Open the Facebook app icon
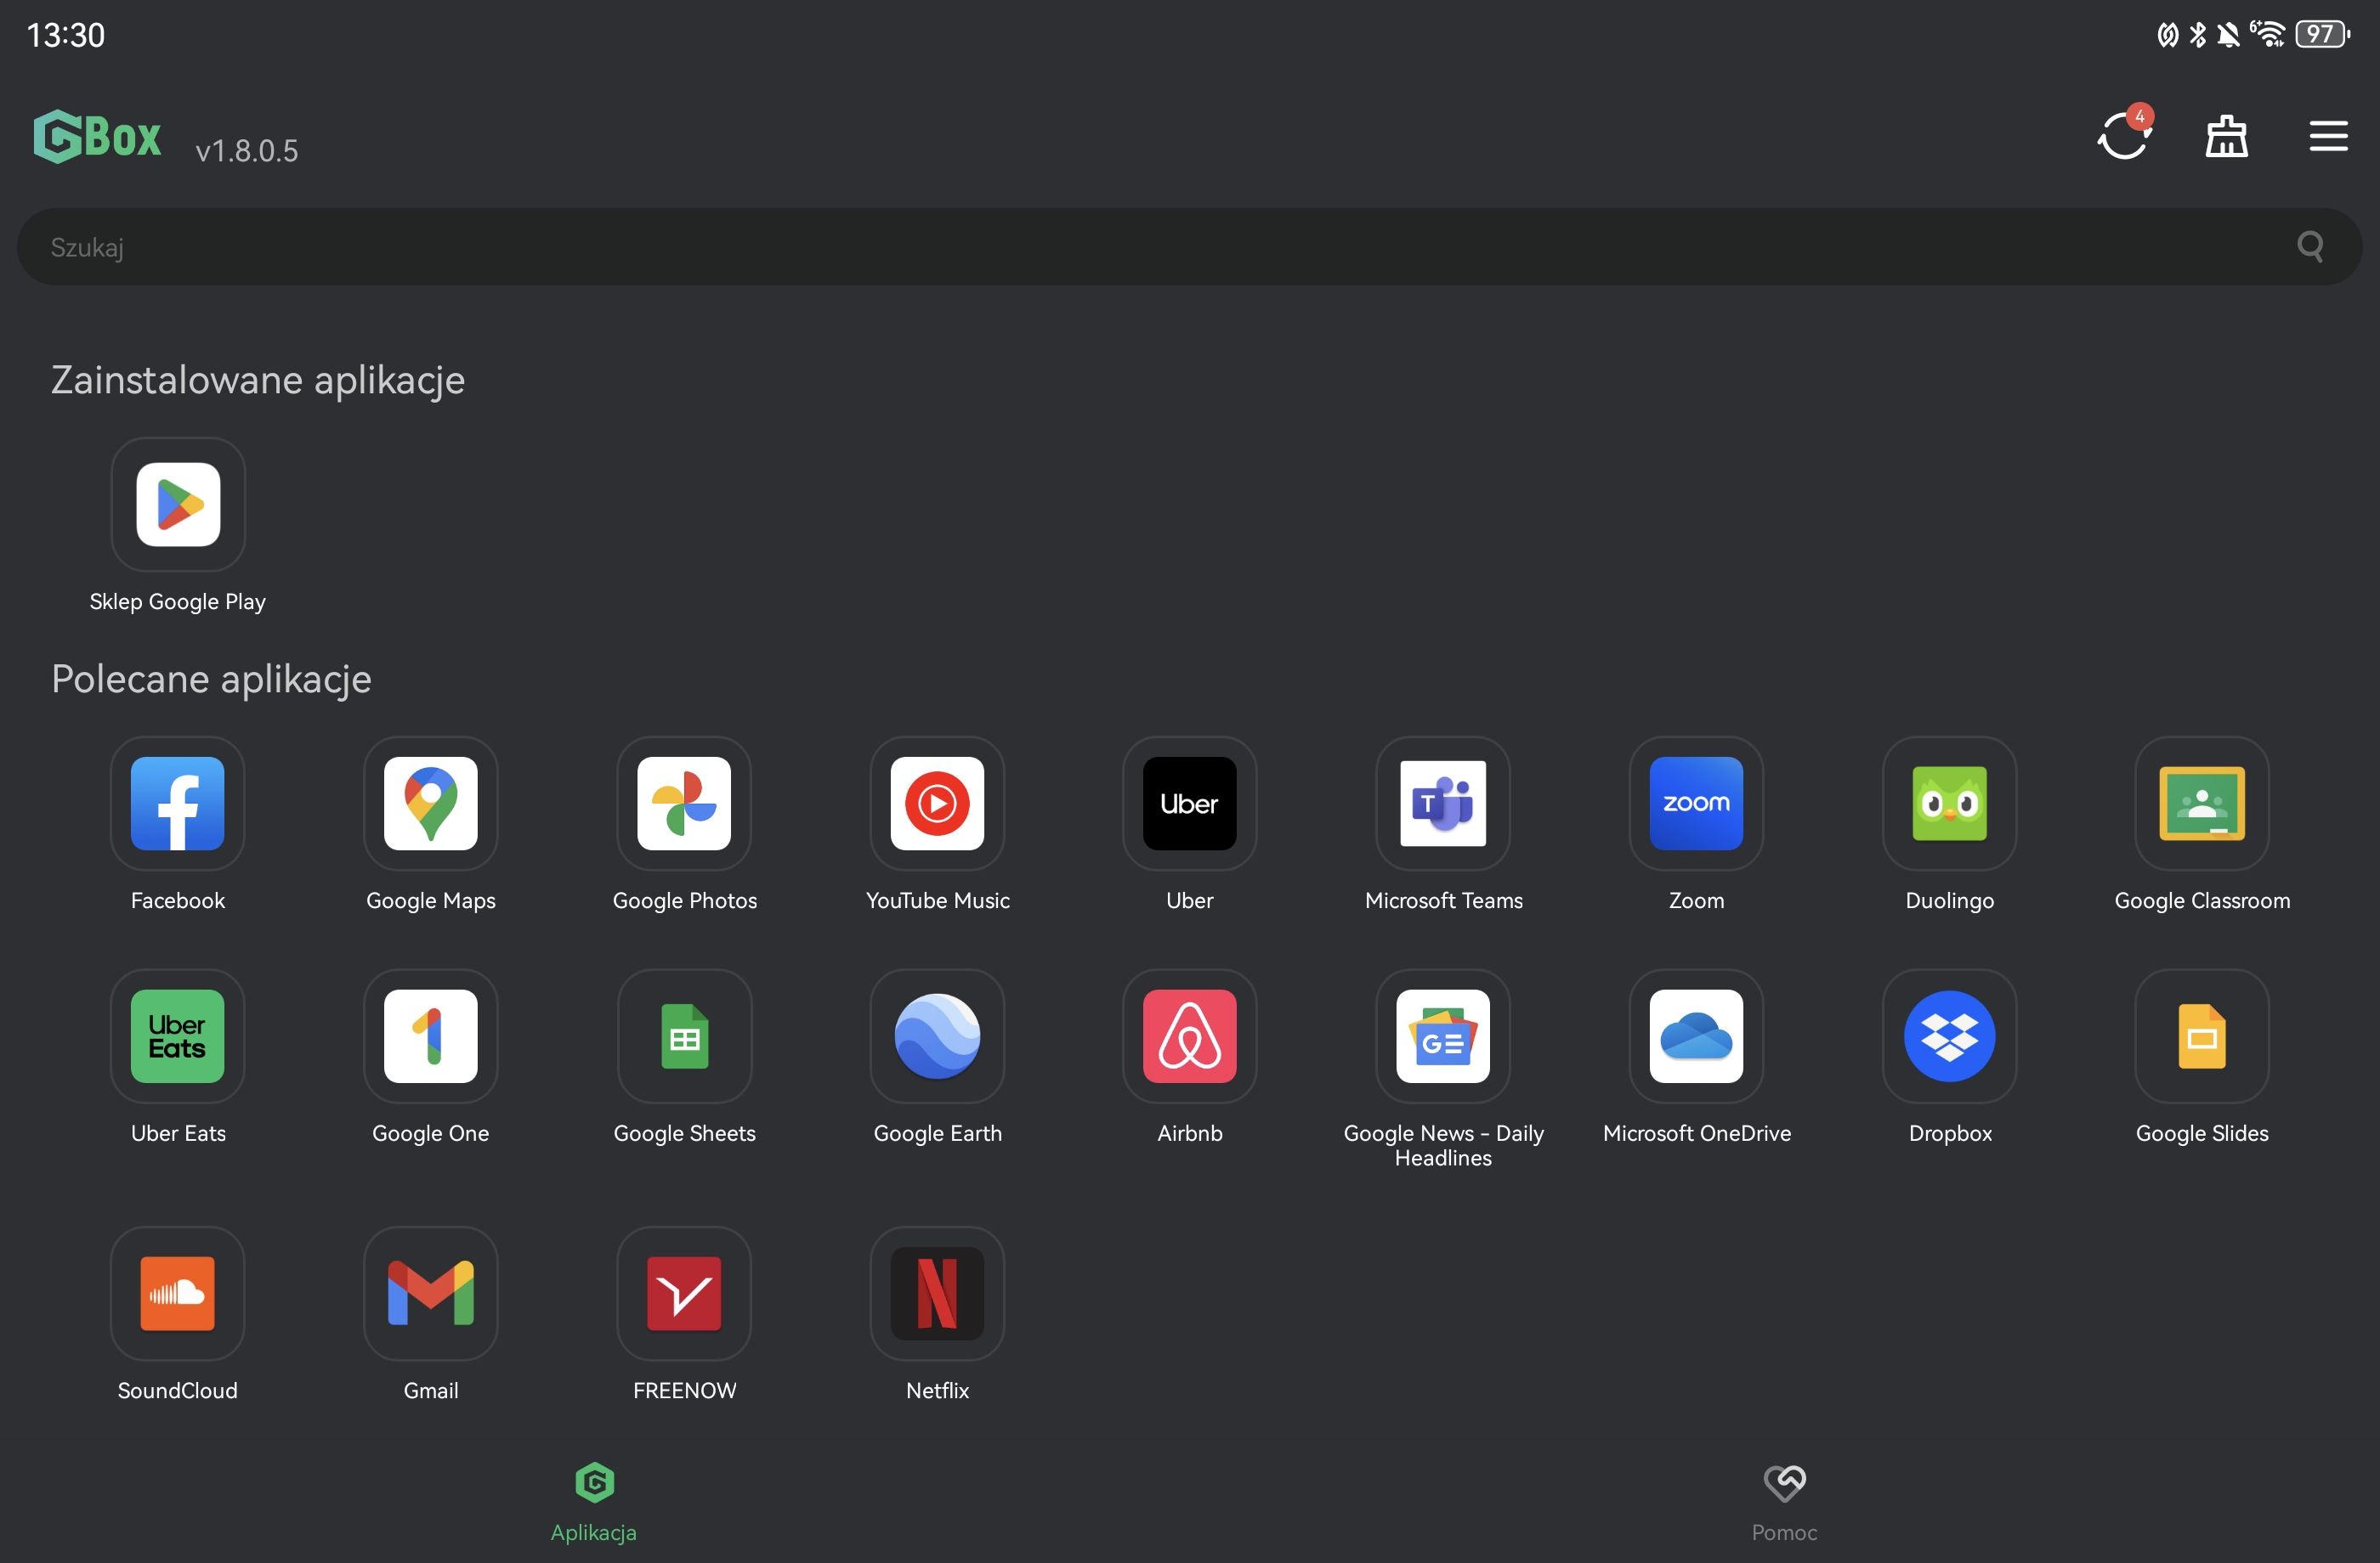This screenshot has height=1563, width=2380. (178, 804)
